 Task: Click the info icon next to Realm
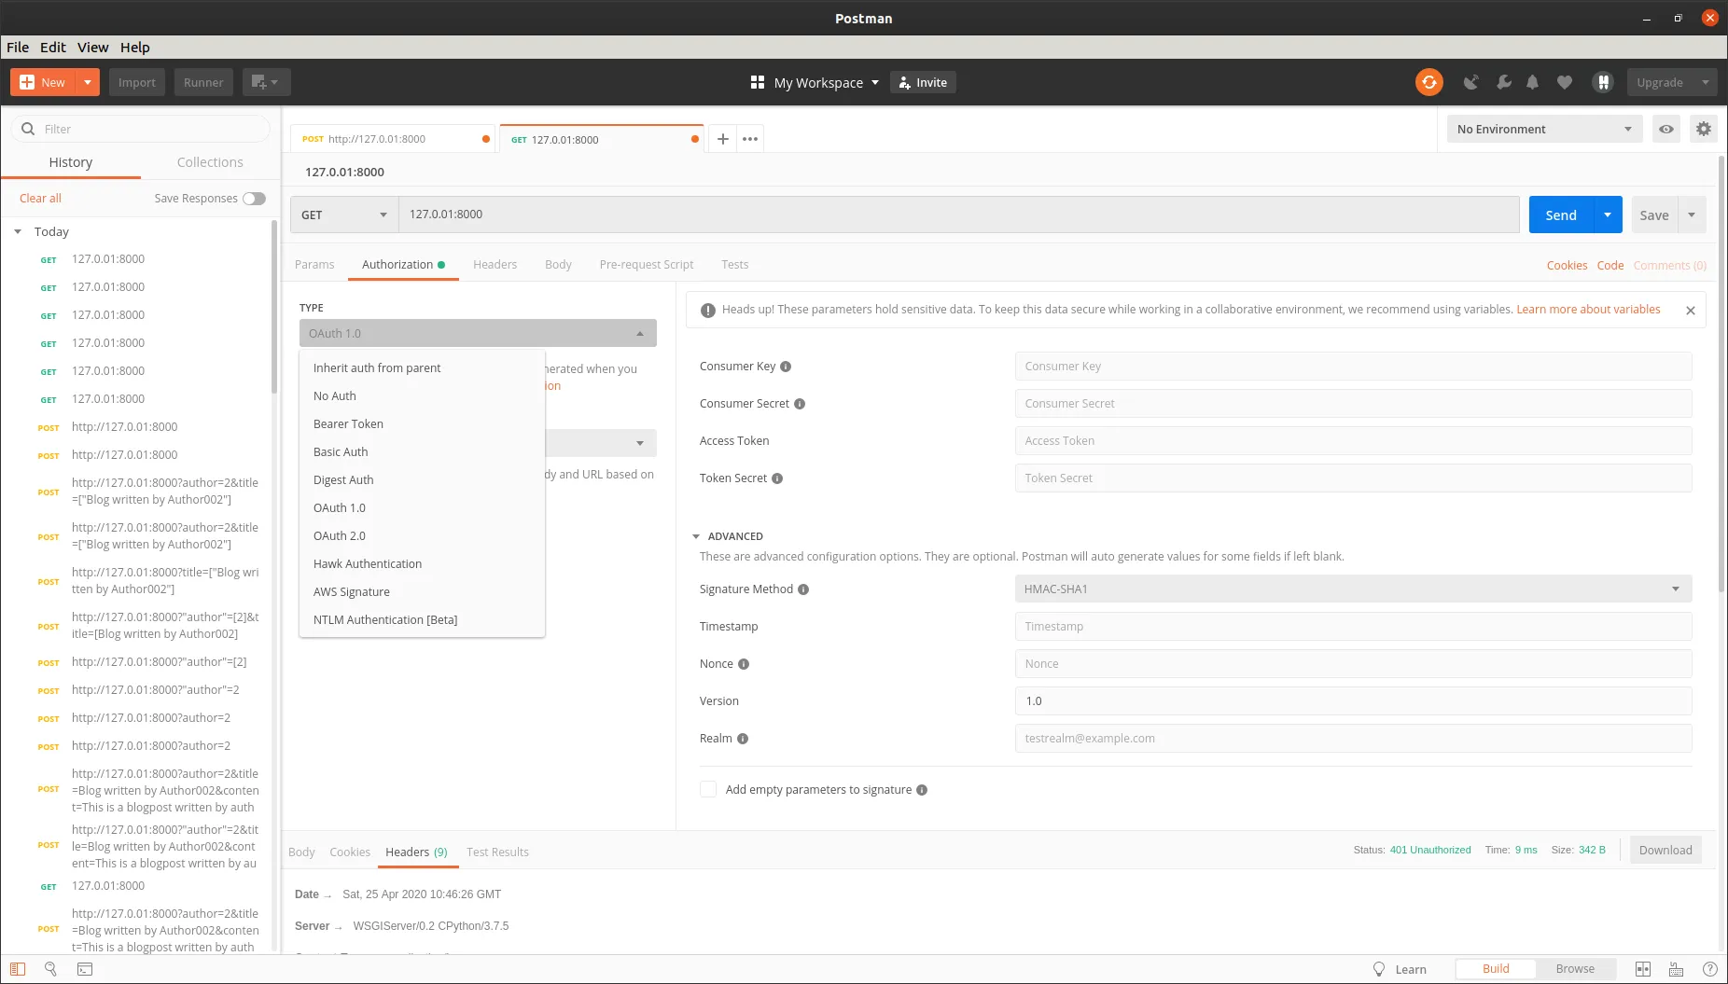(743, 739)
